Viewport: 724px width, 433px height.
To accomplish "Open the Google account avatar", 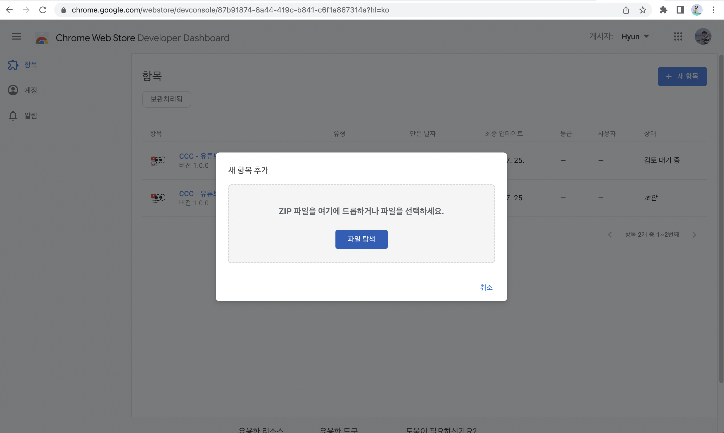I will pos(703,37).
